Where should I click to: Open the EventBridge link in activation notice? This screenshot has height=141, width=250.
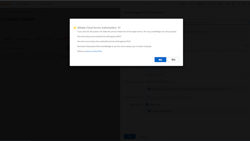[x=198, y=32]
